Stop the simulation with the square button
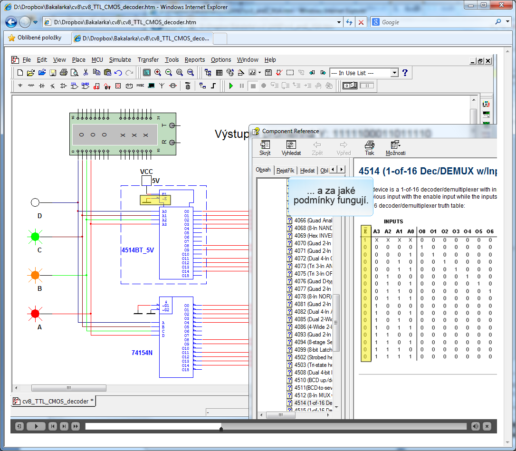Viewport: 516px width, 451px height. 253,86
